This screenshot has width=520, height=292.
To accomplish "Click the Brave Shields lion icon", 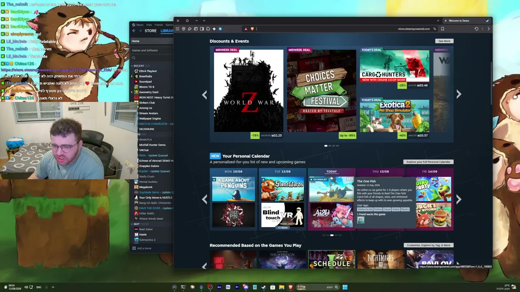I will point(252,29).
